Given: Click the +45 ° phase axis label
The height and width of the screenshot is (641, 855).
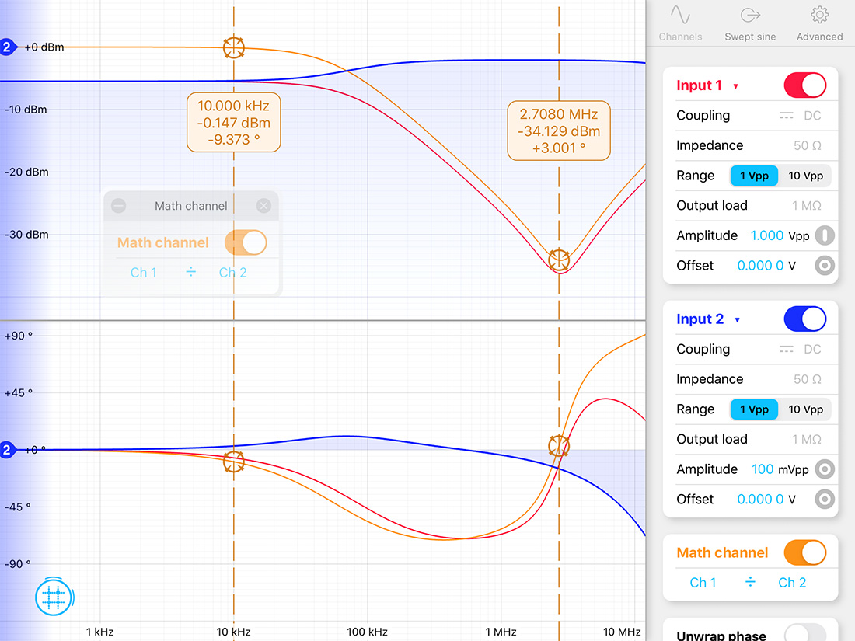Looking at the screenshot, I should point(19,393).
